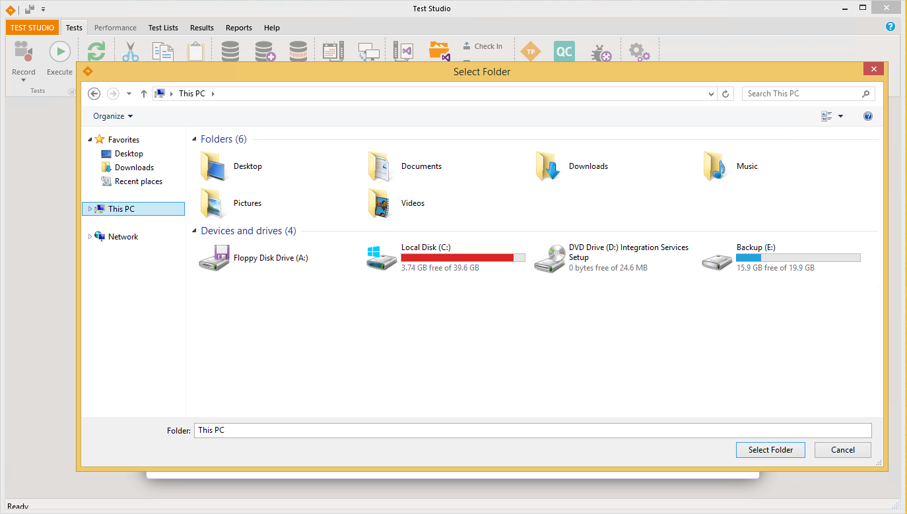Click the Check In button in the ribbon
The image size is (907, 514).
(483, 46)
